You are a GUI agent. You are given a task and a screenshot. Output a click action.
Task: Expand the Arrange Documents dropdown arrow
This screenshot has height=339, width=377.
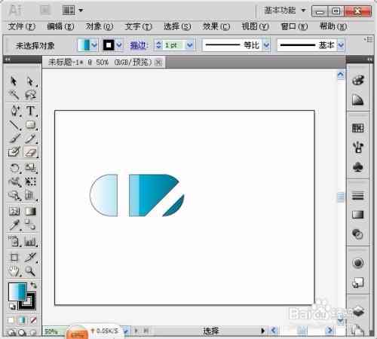pos(81,11)
